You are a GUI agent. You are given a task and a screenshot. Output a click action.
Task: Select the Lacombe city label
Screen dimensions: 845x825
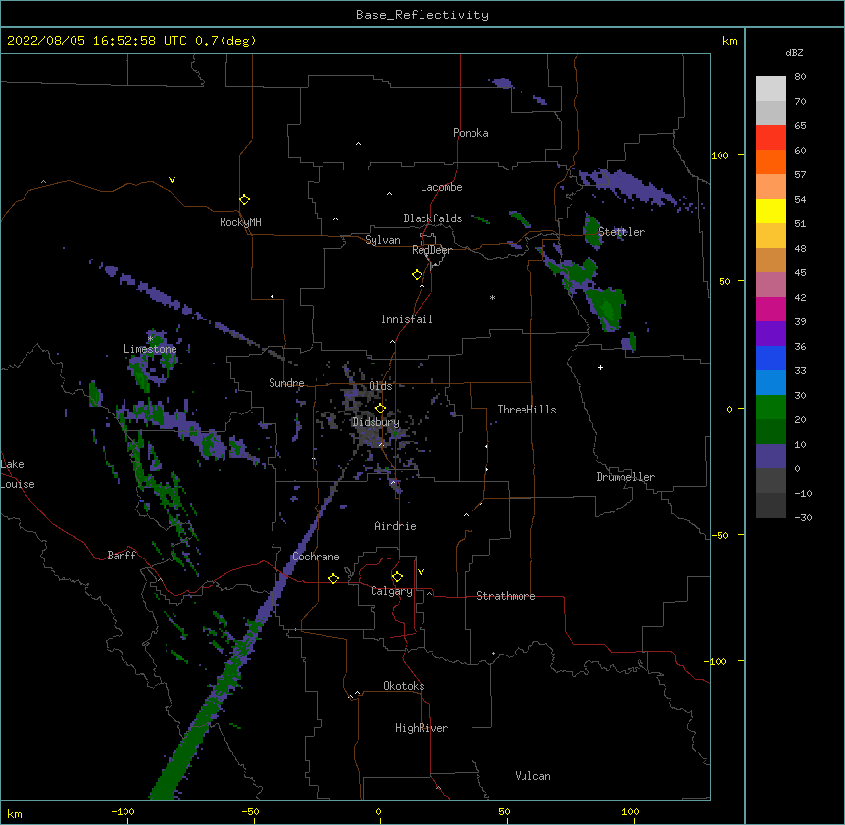[441, 187]
